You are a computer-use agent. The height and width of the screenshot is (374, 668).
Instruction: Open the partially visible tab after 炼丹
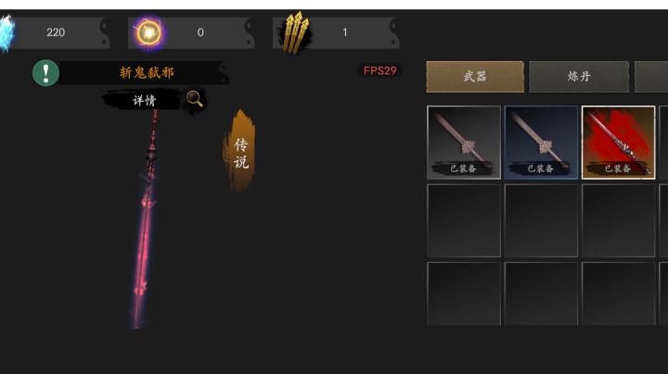click(651, 77)
